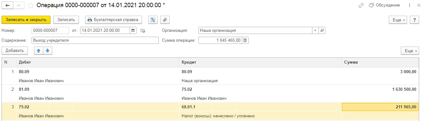Open the table's Еще menu
This screenshot has height=121, width=421.
pos(410,51)
